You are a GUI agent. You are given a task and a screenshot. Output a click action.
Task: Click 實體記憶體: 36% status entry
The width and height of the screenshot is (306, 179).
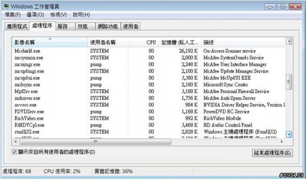(113, 171)
